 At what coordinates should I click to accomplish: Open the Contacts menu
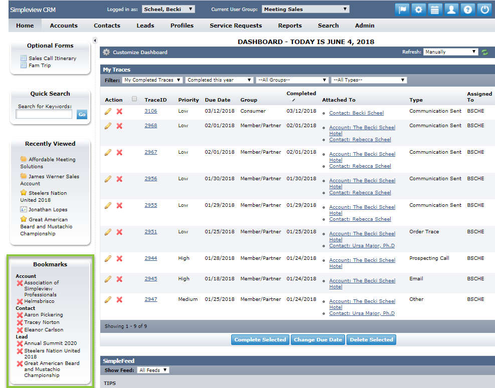(x=107, y=26)
